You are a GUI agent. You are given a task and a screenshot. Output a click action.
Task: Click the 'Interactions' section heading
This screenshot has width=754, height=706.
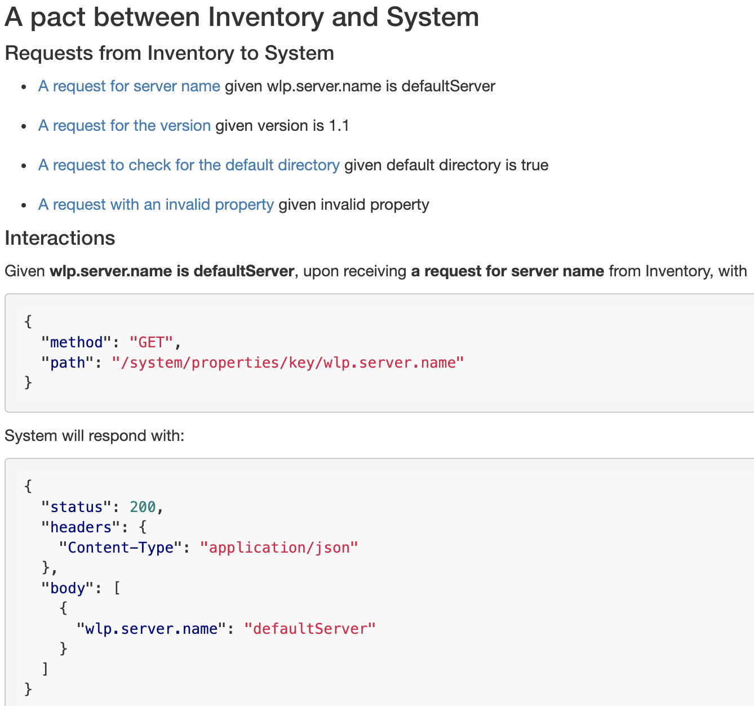coord(60,238)
